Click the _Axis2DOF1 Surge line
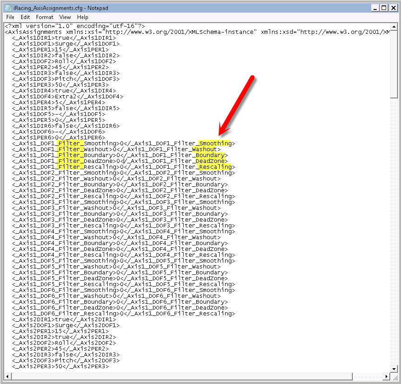401x384 pixels. click(66, 325)
